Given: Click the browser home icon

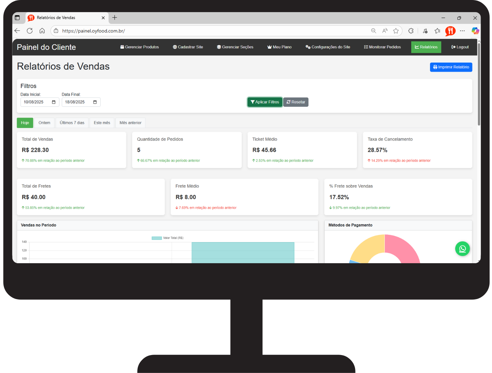Looking at the screenshot, I should tap(42, 31).
